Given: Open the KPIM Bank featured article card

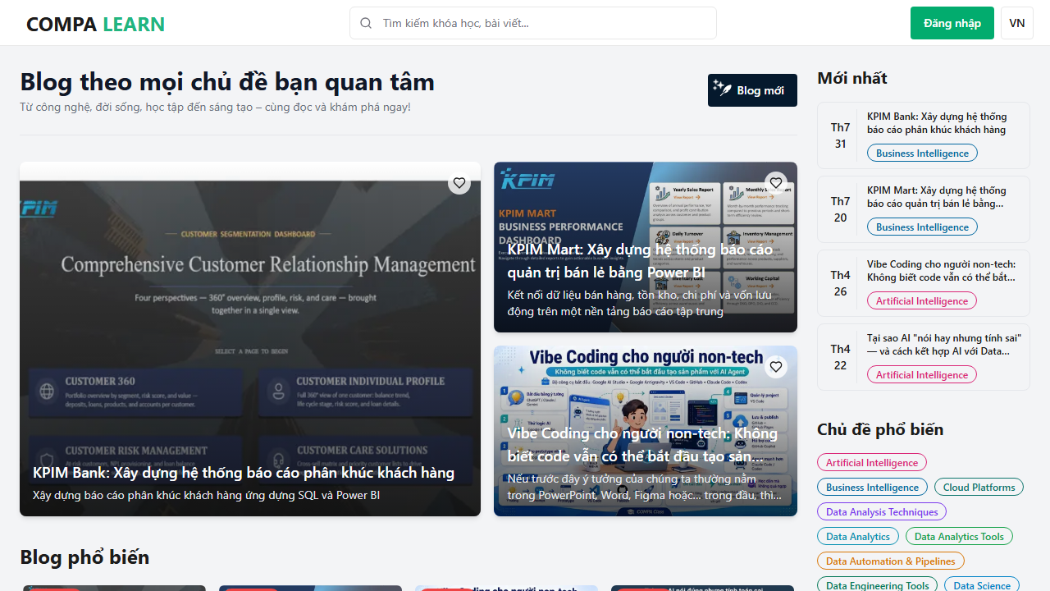Looking at the screenshot, I should click(x=250, y=339).
